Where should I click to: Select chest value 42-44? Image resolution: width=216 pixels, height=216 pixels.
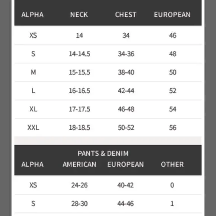[126, 91]
